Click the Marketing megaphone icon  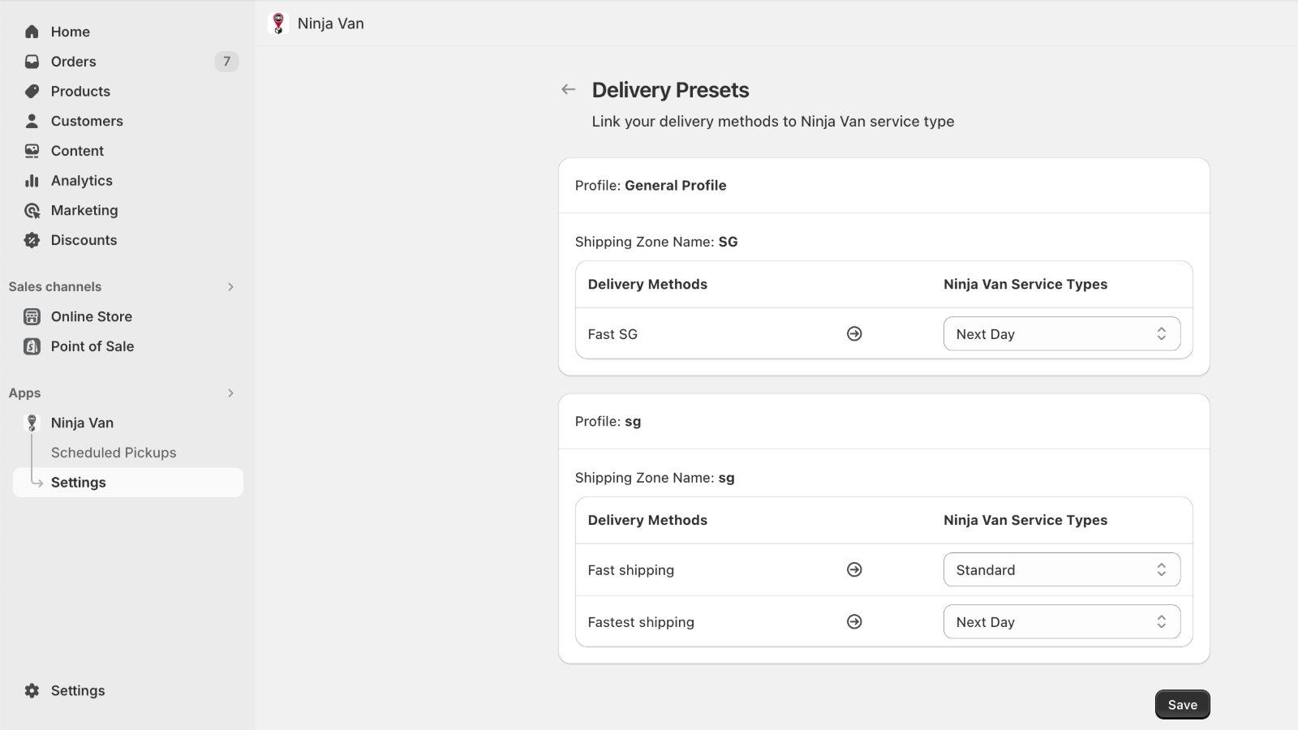click(32, 210)
